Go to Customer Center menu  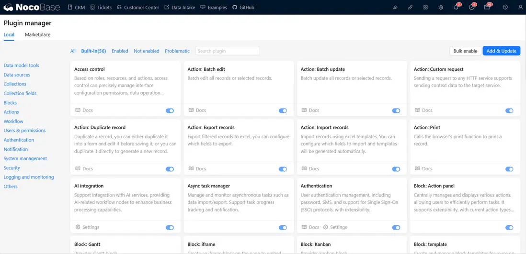[138, 7]
